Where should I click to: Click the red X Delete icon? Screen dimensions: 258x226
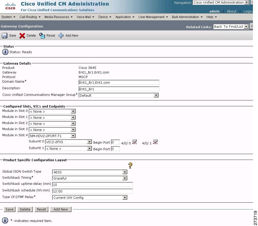[x=22, y=36]
